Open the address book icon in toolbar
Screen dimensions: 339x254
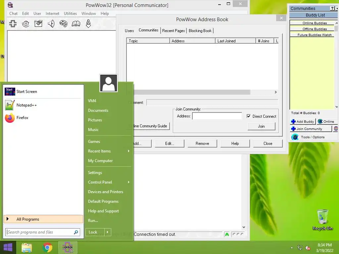(x=76, y=23)
